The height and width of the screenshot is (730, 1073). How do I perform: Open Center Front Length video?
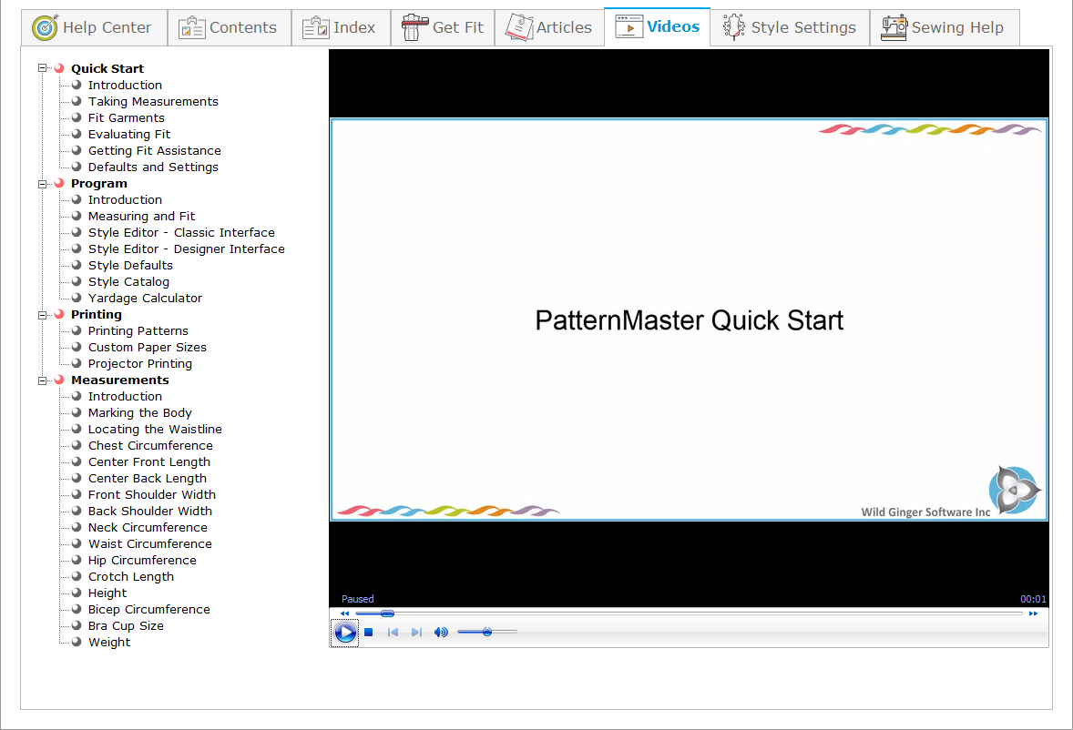click(149, 462)
